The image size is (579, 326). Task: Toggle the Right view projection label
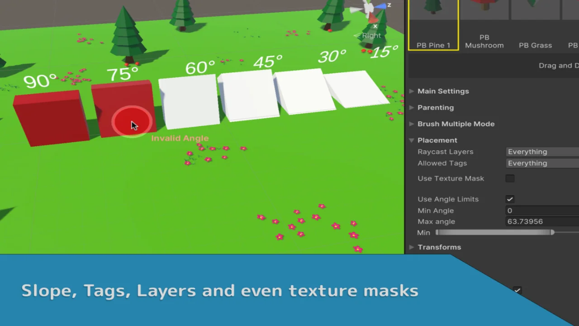click(x=371, y=36)
